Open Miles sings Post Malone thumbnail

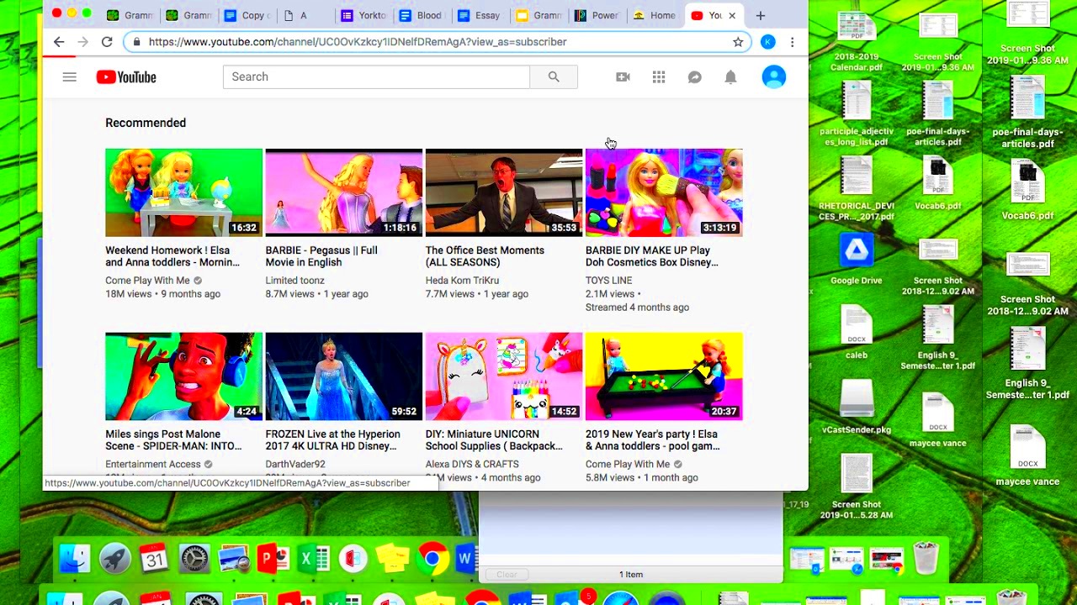point(183,376)
